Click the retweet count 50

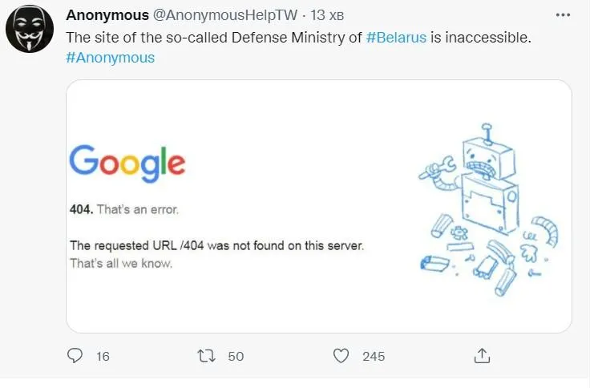click(x=235, y=356)
